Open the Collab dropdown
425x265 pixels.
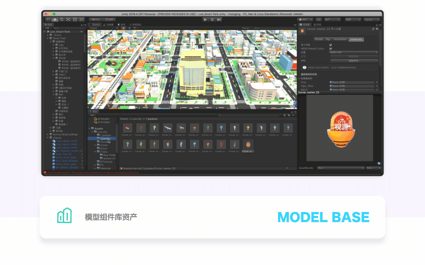[x=305, y=20]
